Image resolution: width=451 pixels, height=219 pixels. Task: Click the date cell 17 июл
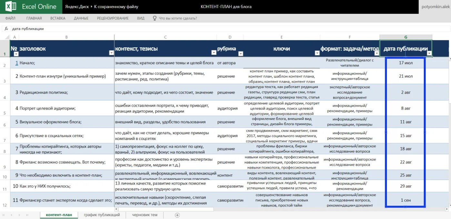click(406, 63)
